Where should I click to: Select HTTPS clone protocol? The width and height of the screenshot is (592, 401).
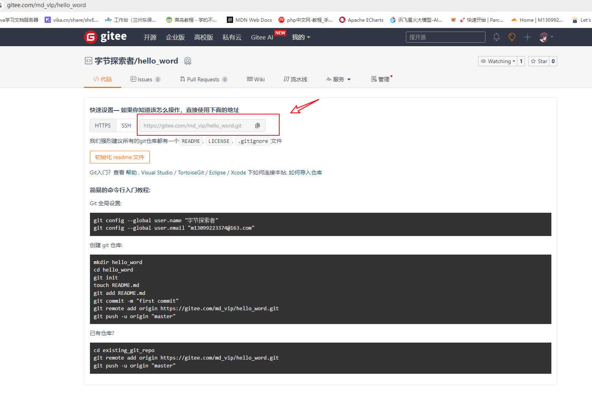point(103,126)
